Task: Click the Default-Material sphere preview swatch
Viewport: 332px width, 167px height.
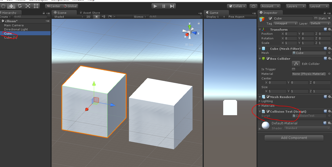Action: [265, 125]
